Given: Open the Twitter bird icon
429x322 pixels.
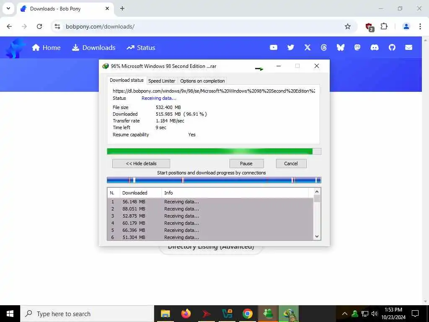Looking at the screenshot, I should [x=291, y=47].
